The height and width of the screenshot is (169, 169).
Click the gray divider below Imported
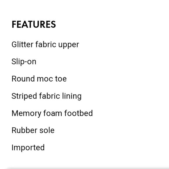(88, 168)
